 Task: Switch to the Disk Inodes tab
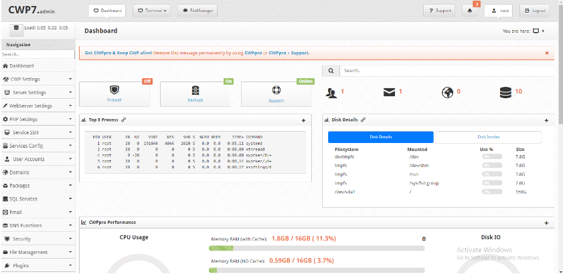point(488,137)
